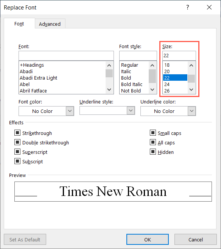Screen dimensions: 221x249
Task: Toggle the Hidden checkbox
Action: click(153, 152)
